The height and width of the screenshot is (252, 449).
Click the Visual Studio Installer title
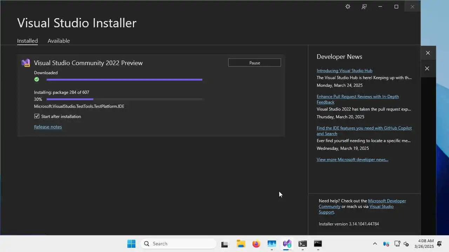(77, 23)
